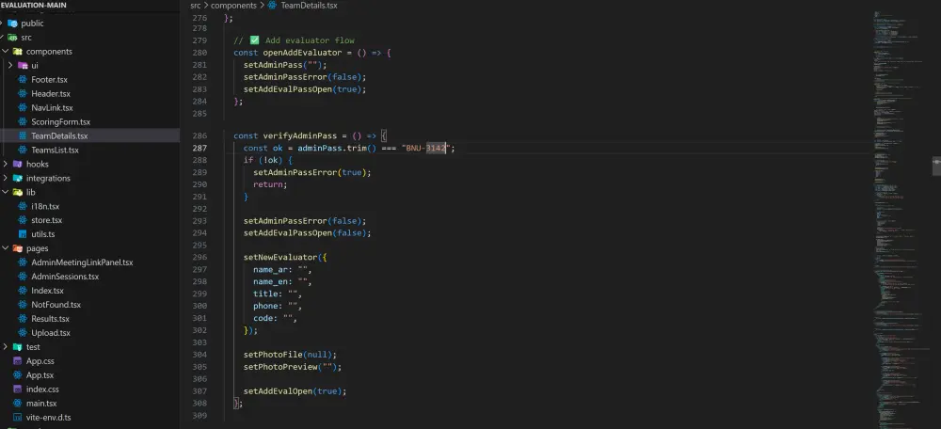Click the React icon beside ScoringForm.tsx
The width and height of the screenshot is (941, 429).
click(23, 121)
